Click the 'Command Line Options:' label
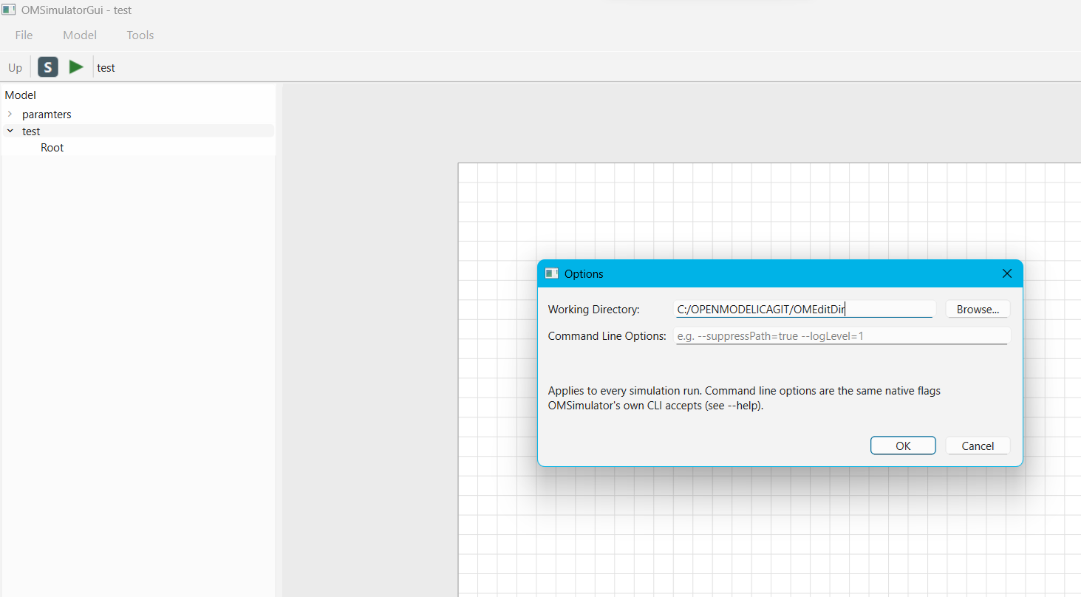Image resolution: width=1081 pixels, height=597 pixels. [607, 336]
